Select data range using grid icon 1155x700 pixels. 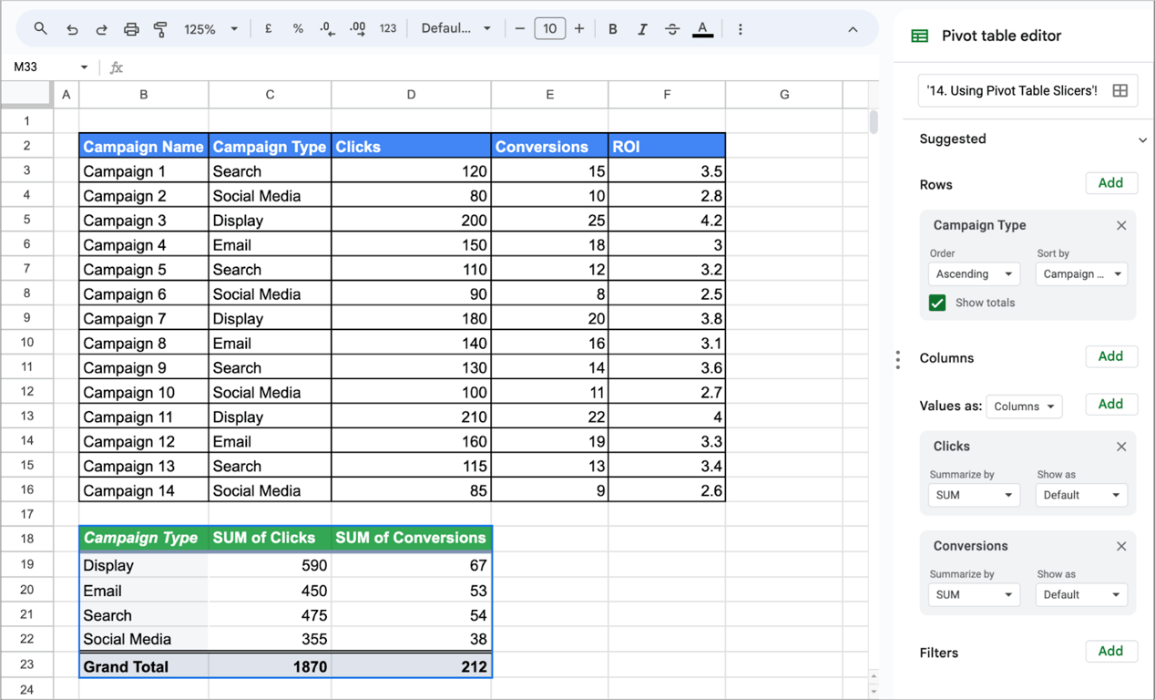point(1120,90)
